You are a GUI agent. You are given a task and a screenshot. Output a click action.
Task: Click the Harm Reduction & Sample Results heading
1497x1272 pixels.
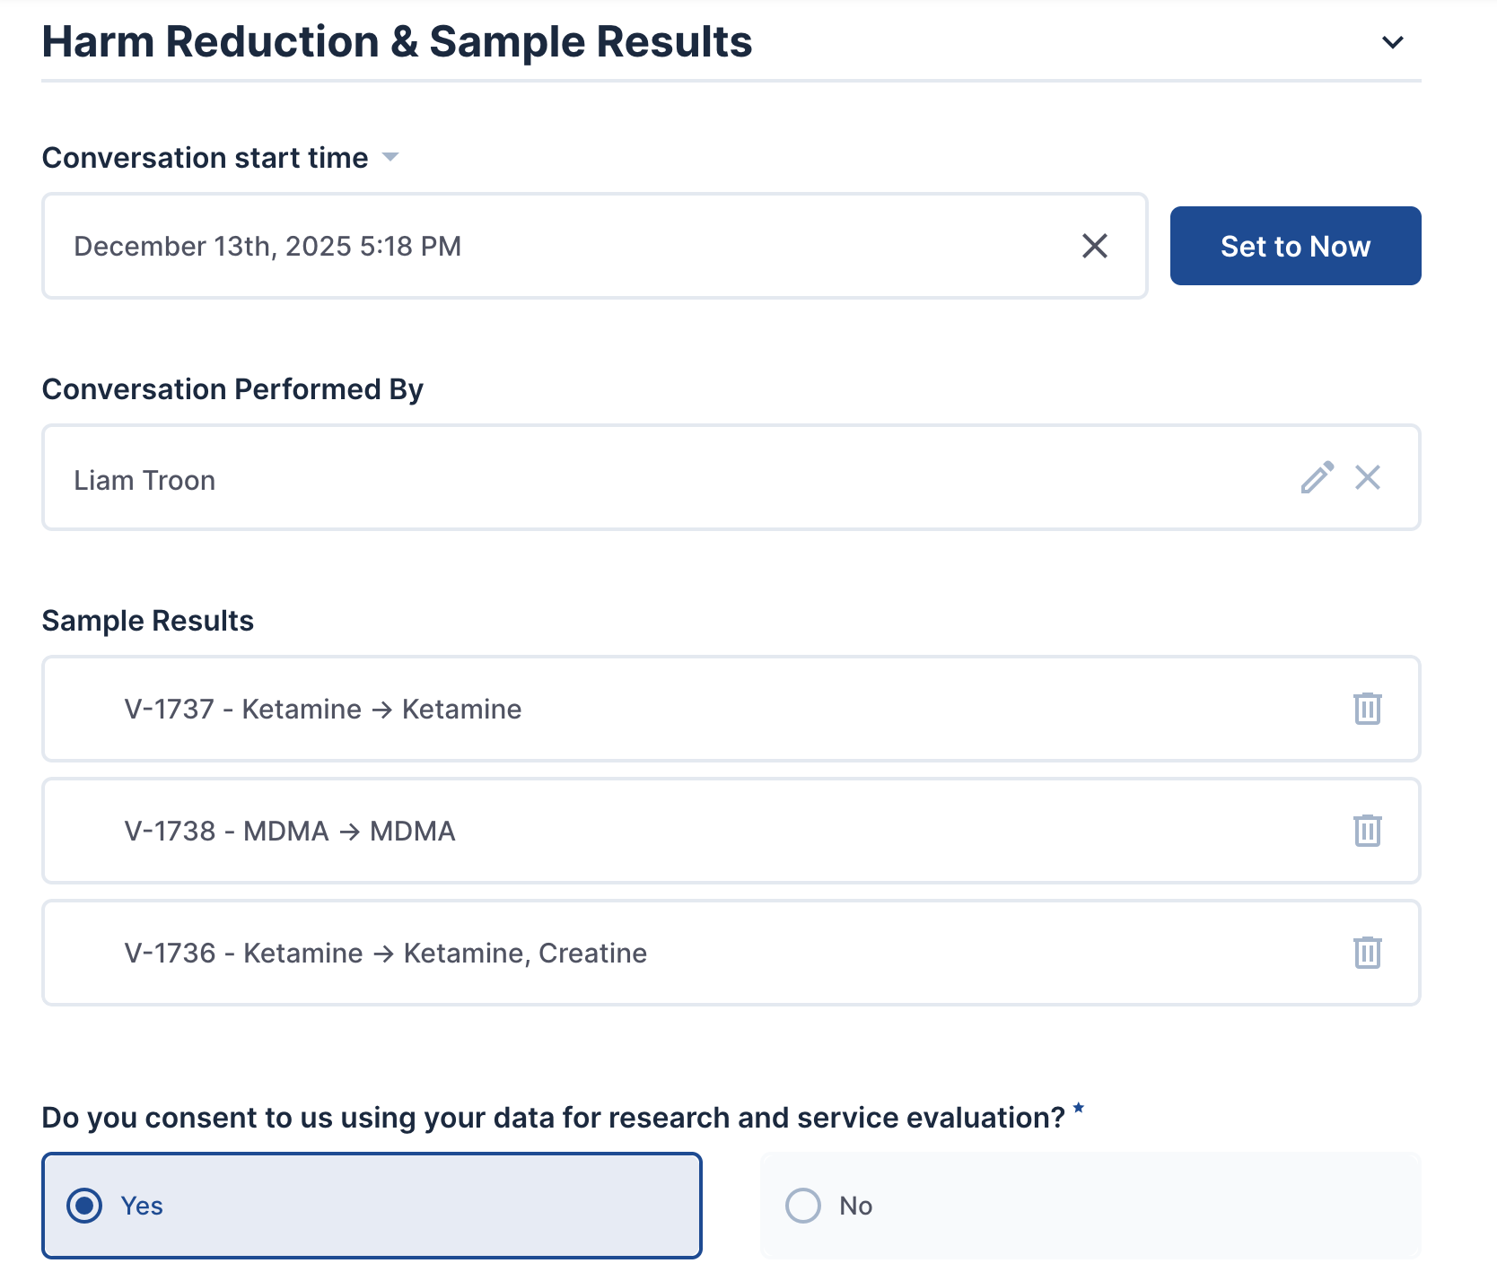click(x=397, y=42)
